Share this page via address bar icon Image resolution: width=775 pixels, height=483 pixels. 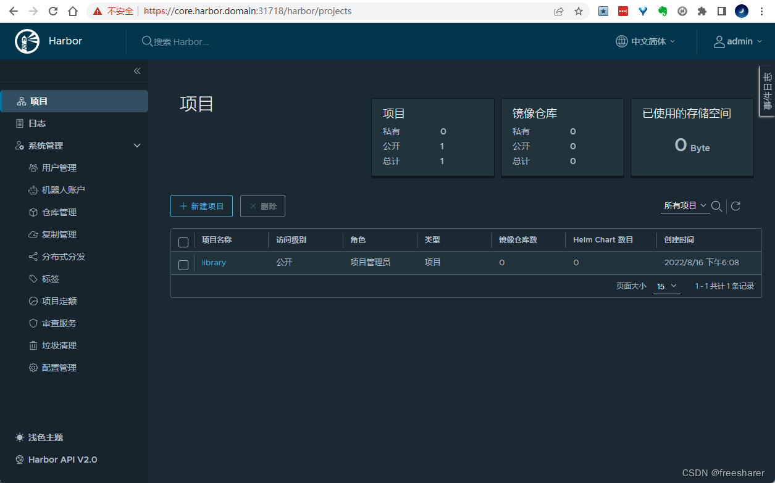point(559,11)
